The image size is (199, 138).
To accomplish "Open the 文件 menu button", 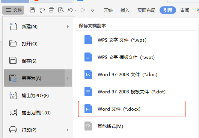I will [13, 10].
